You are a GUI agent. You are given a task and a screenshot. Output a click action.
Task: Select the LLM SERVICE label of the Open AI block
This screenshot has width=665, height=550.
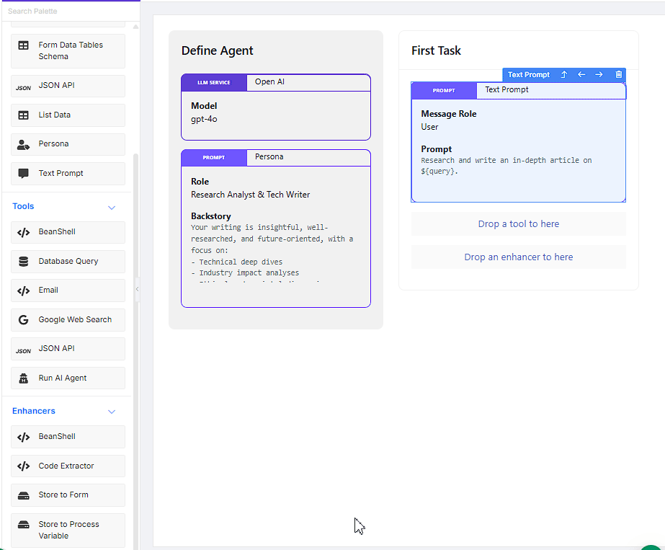tap(214, 83)
